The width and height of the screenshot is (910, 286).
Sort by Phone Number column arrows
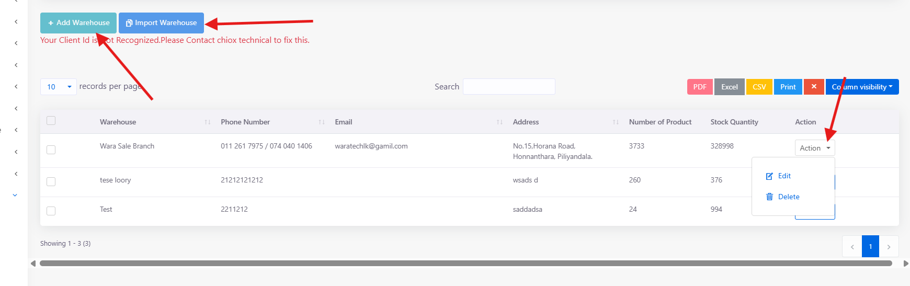pyautogui.click(x=322, y=122)
